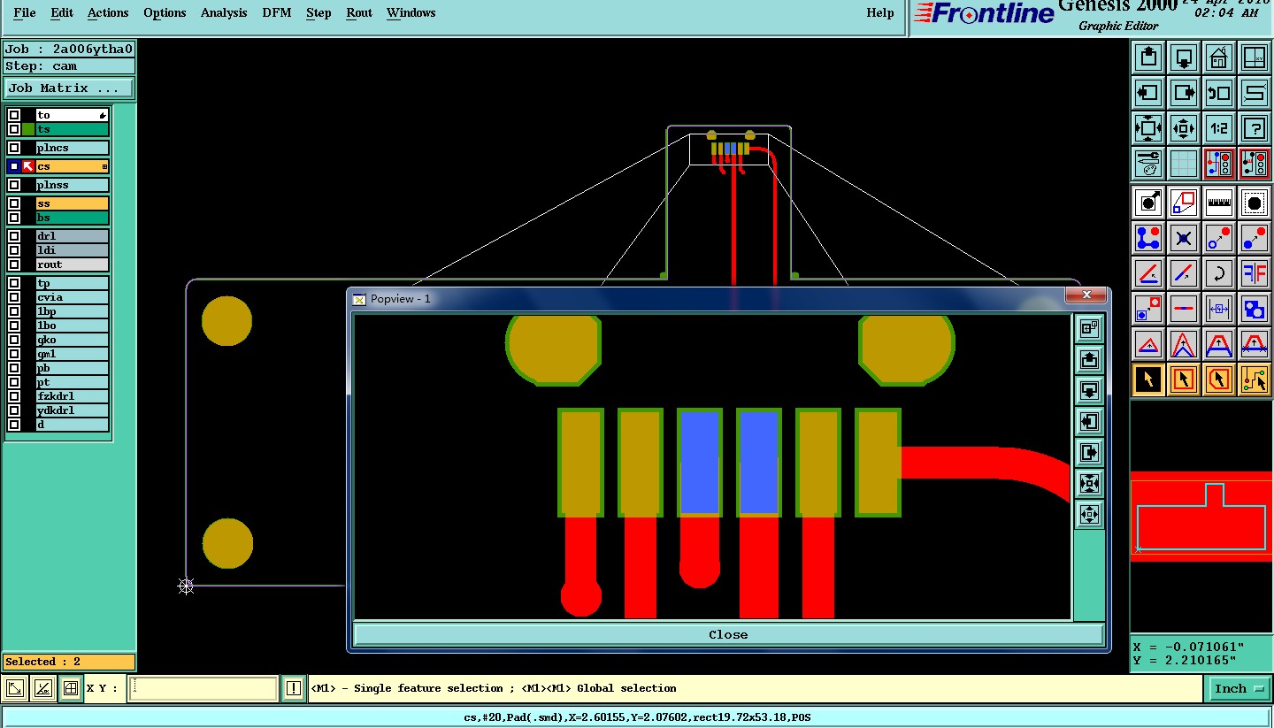Select the delete feature X tool

tap(1184, 238)
